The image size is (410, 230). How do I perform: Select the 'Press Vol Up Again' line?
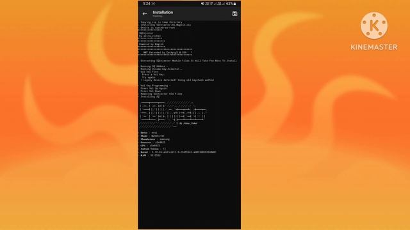[153, 88]
